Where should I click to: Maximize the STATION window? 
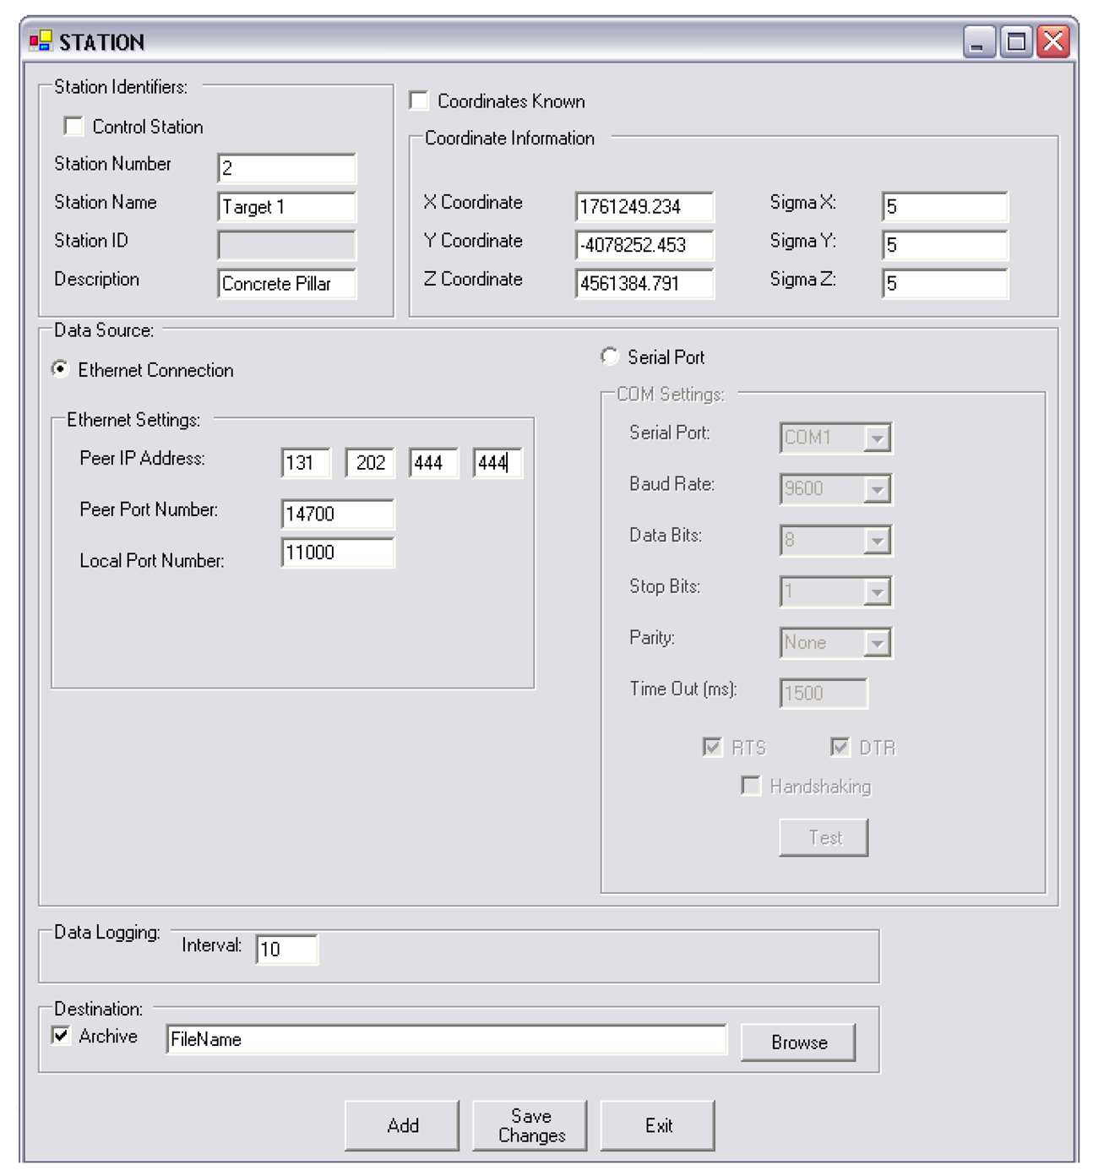click(x=1016, y=41)
